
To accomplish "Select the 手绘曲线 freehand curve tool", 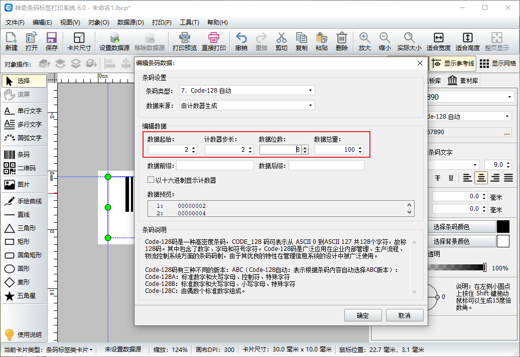I will click(x=24, y=201).
